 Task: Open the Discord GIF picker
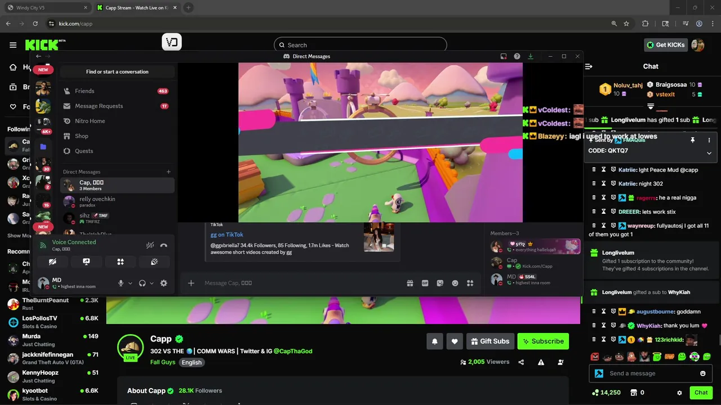pos(425,283)
